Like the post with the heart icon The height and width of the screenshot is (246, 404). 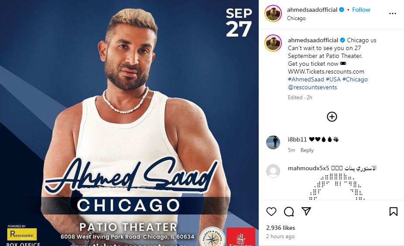pos(271,212)
